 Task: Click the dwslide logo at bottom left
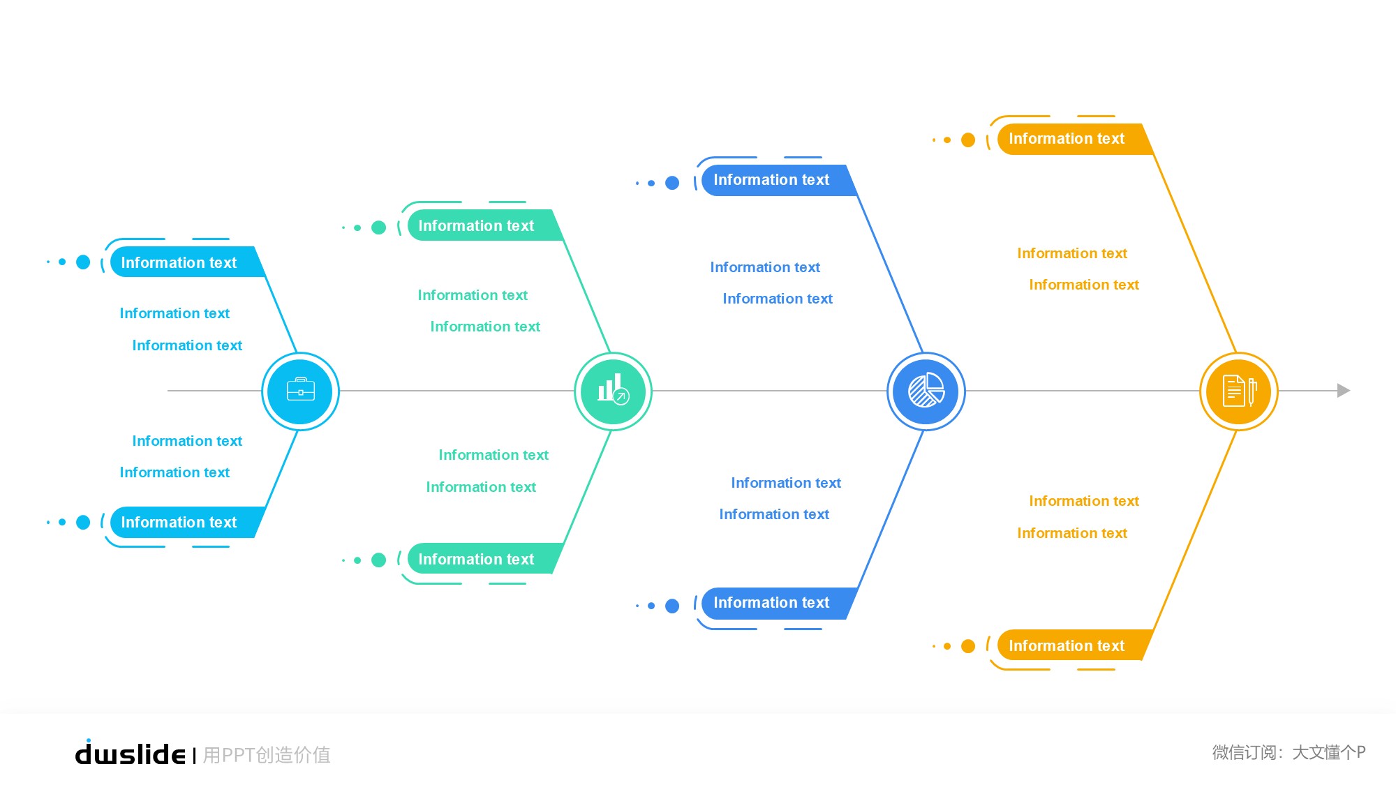click(x=130, y=754)
